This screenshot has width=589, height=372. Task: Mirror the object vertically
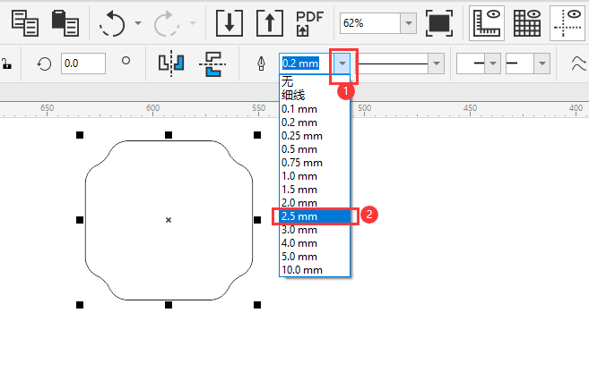212,63
